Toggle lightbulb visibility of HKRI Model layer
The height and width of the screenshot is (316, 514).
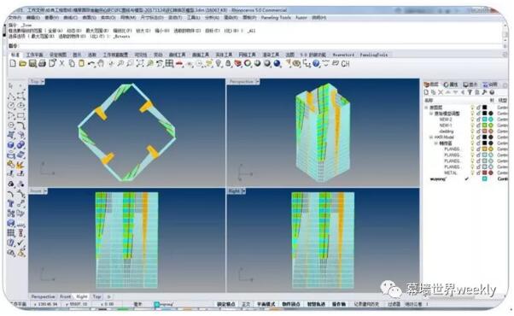[x=472, y=137]
